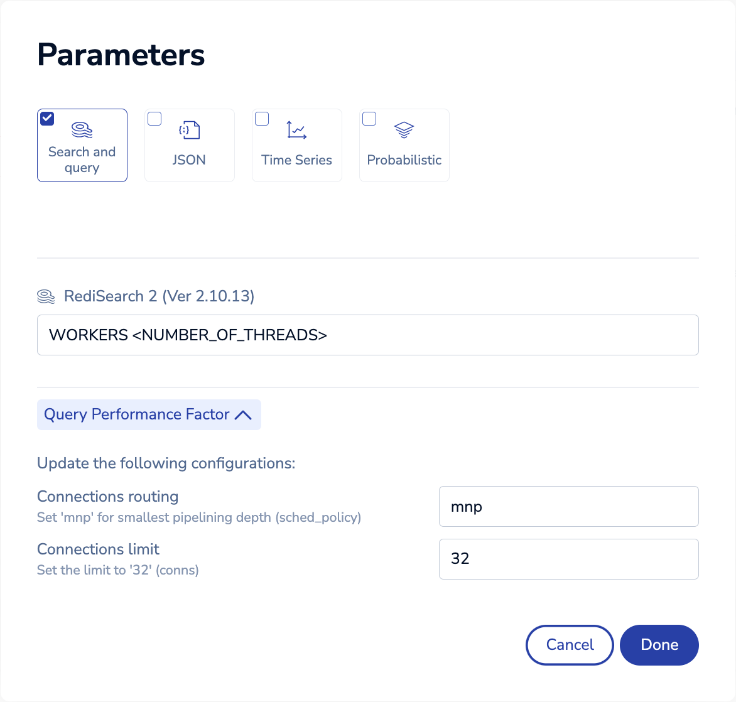The height and width of the screenshot is (702, 736).
Task: Tick the Time Series checkbox
Action: click(262, 119)
